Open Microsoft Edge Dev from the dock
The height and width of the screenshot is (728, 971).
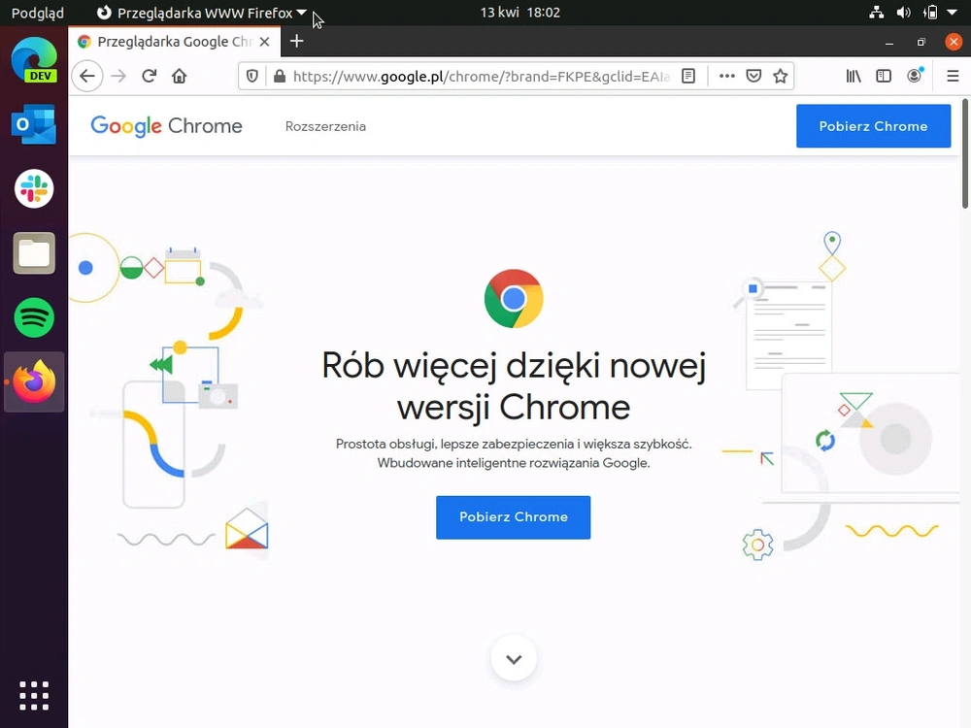[34, 60]
